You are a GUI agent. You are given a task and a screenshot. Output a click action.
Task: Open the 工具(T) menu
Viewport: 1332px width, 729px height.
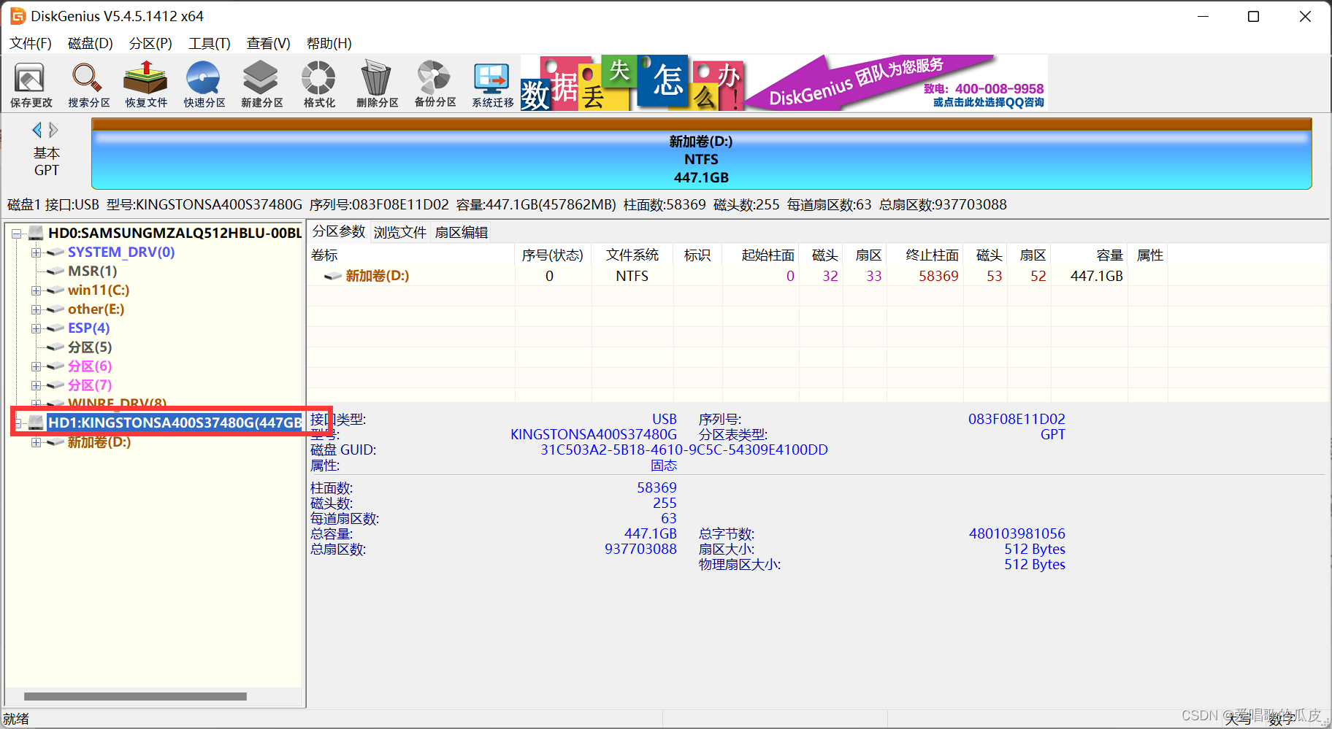pos(210,43)
